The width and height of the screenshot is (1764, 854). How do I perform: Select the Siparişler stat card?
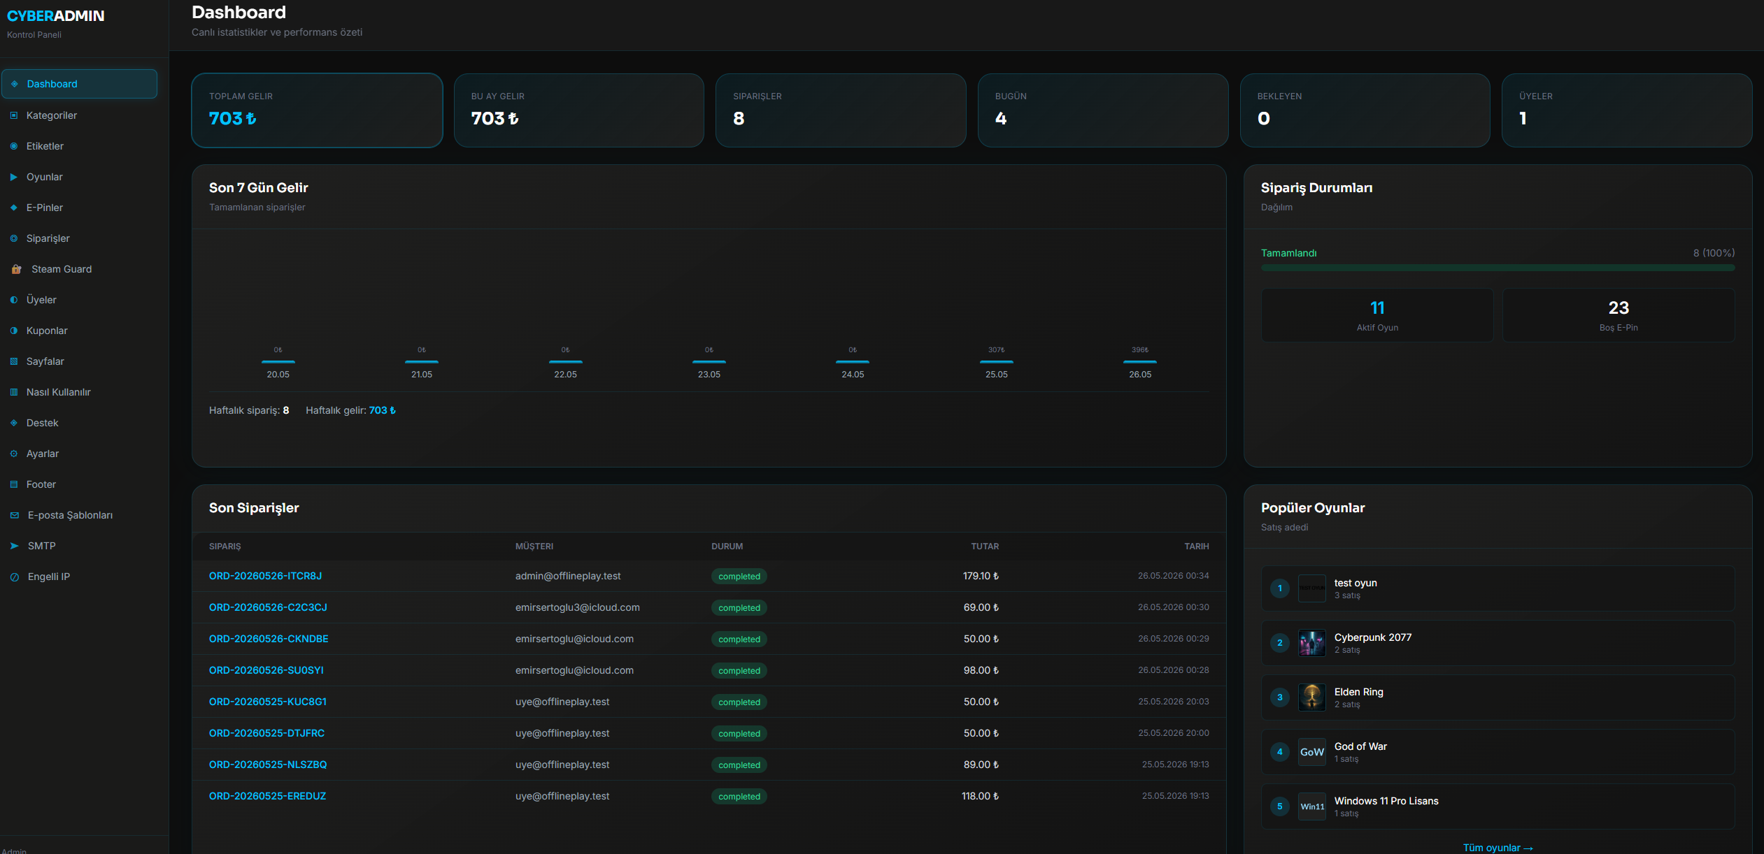[x=841, y=110]
